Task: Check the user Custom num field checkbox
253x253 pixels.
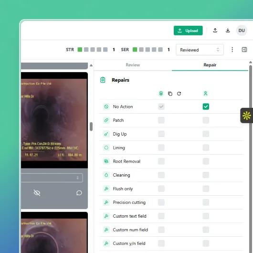Action: pyautogui.click(x=206, y=230)
